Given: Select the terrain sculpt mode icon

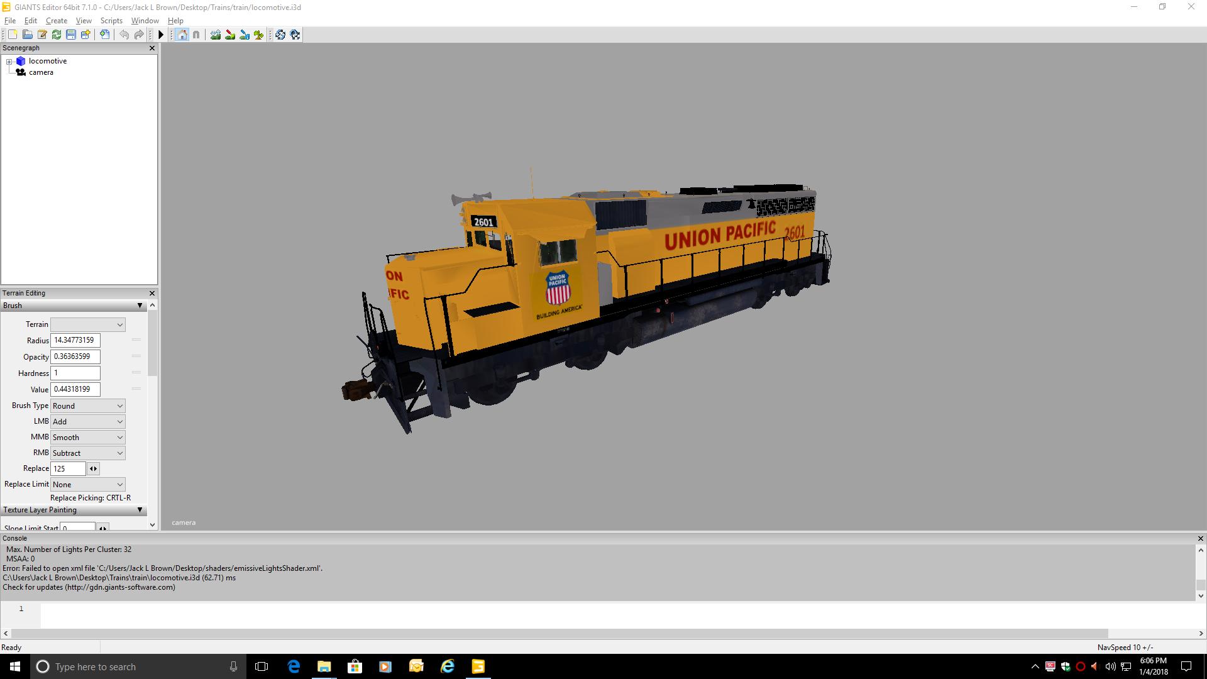Looking at the screenshot, I should [216, 35].
